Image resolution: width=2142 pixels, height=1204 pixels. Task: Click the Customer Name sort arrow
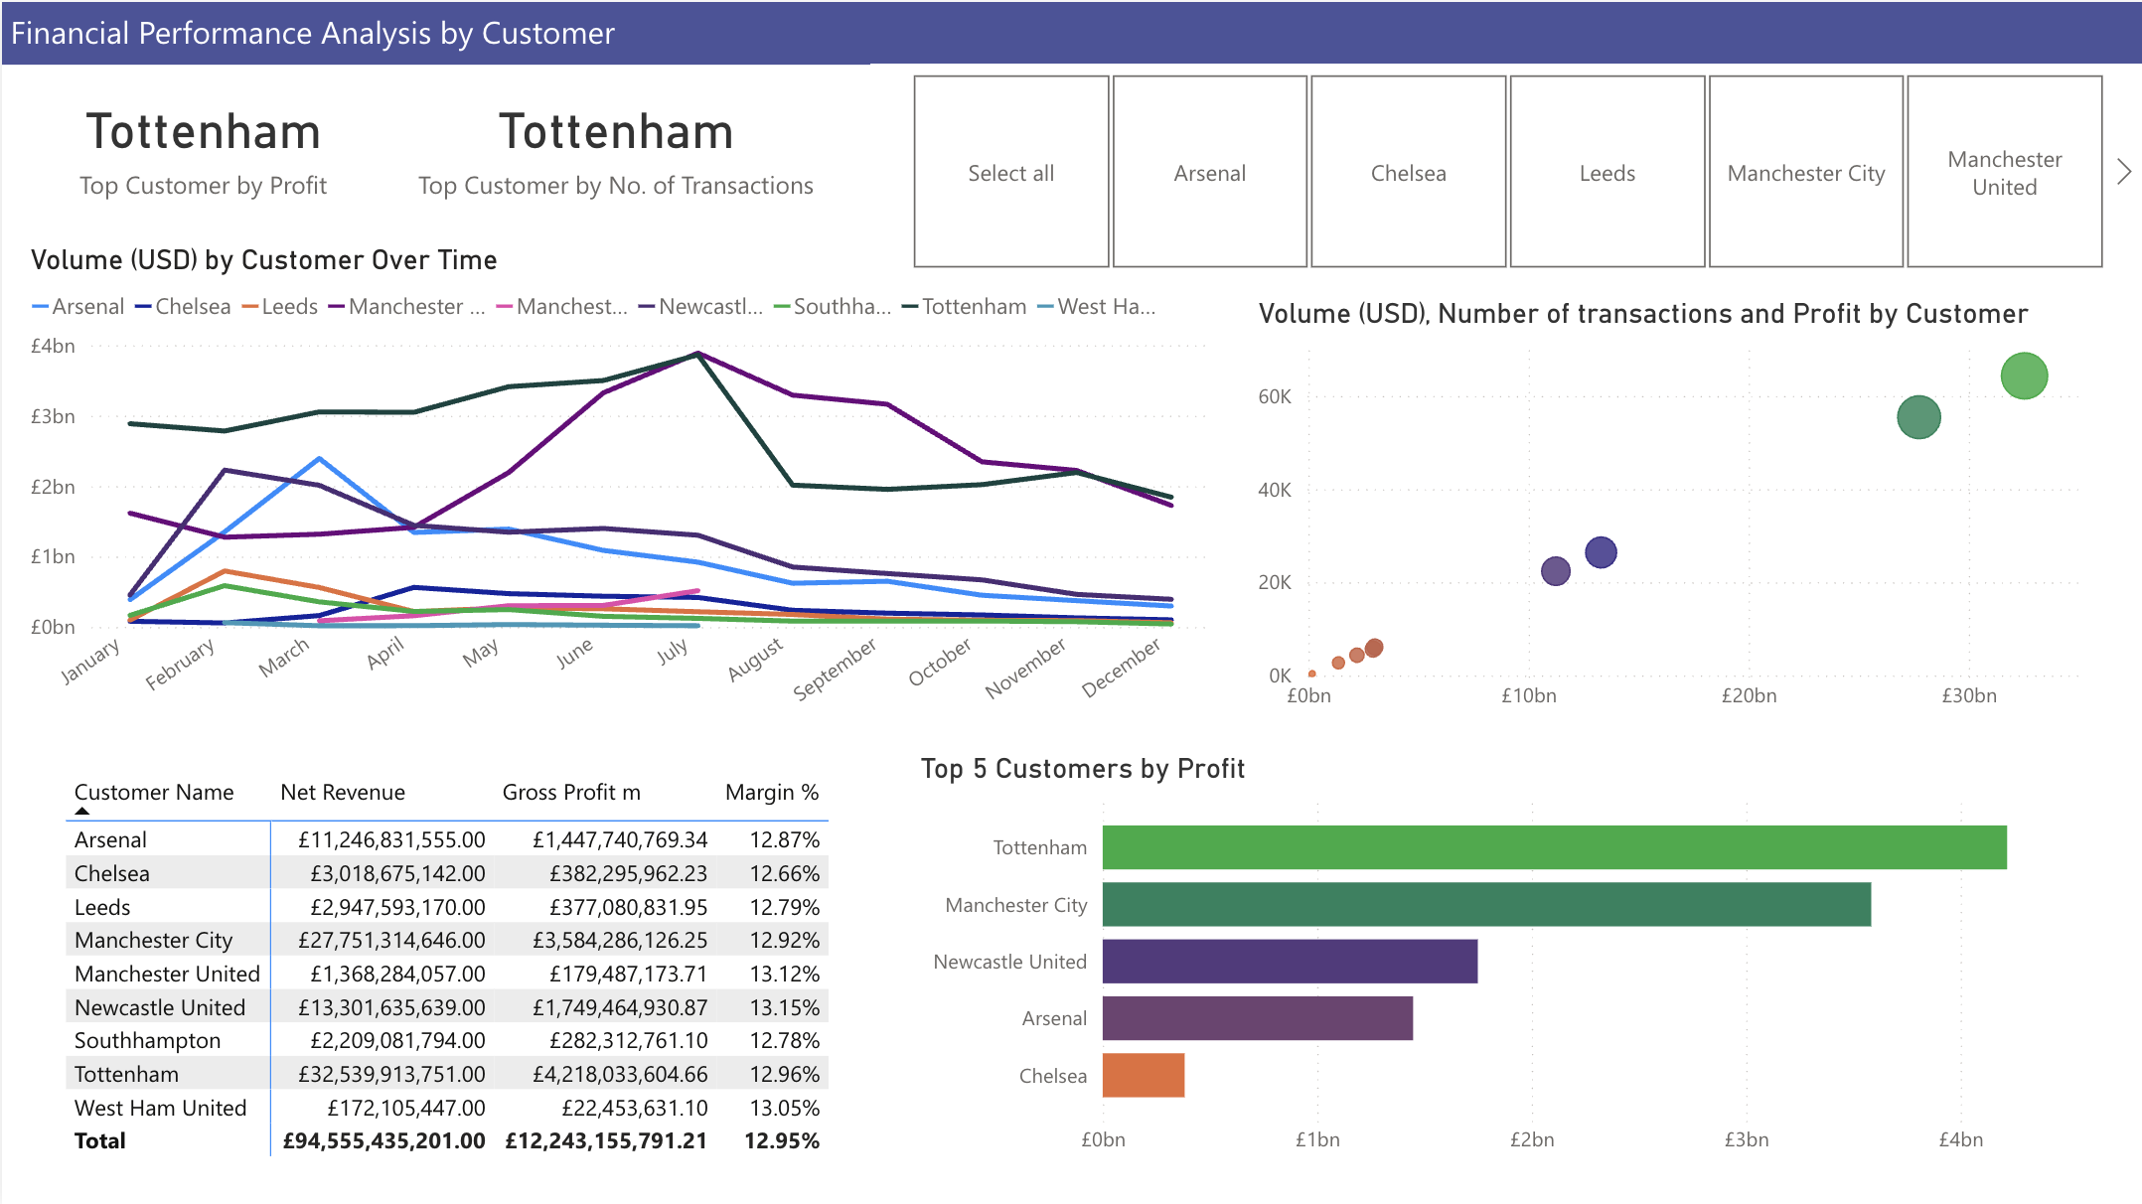pyautogui.click(x=82, y=811)
